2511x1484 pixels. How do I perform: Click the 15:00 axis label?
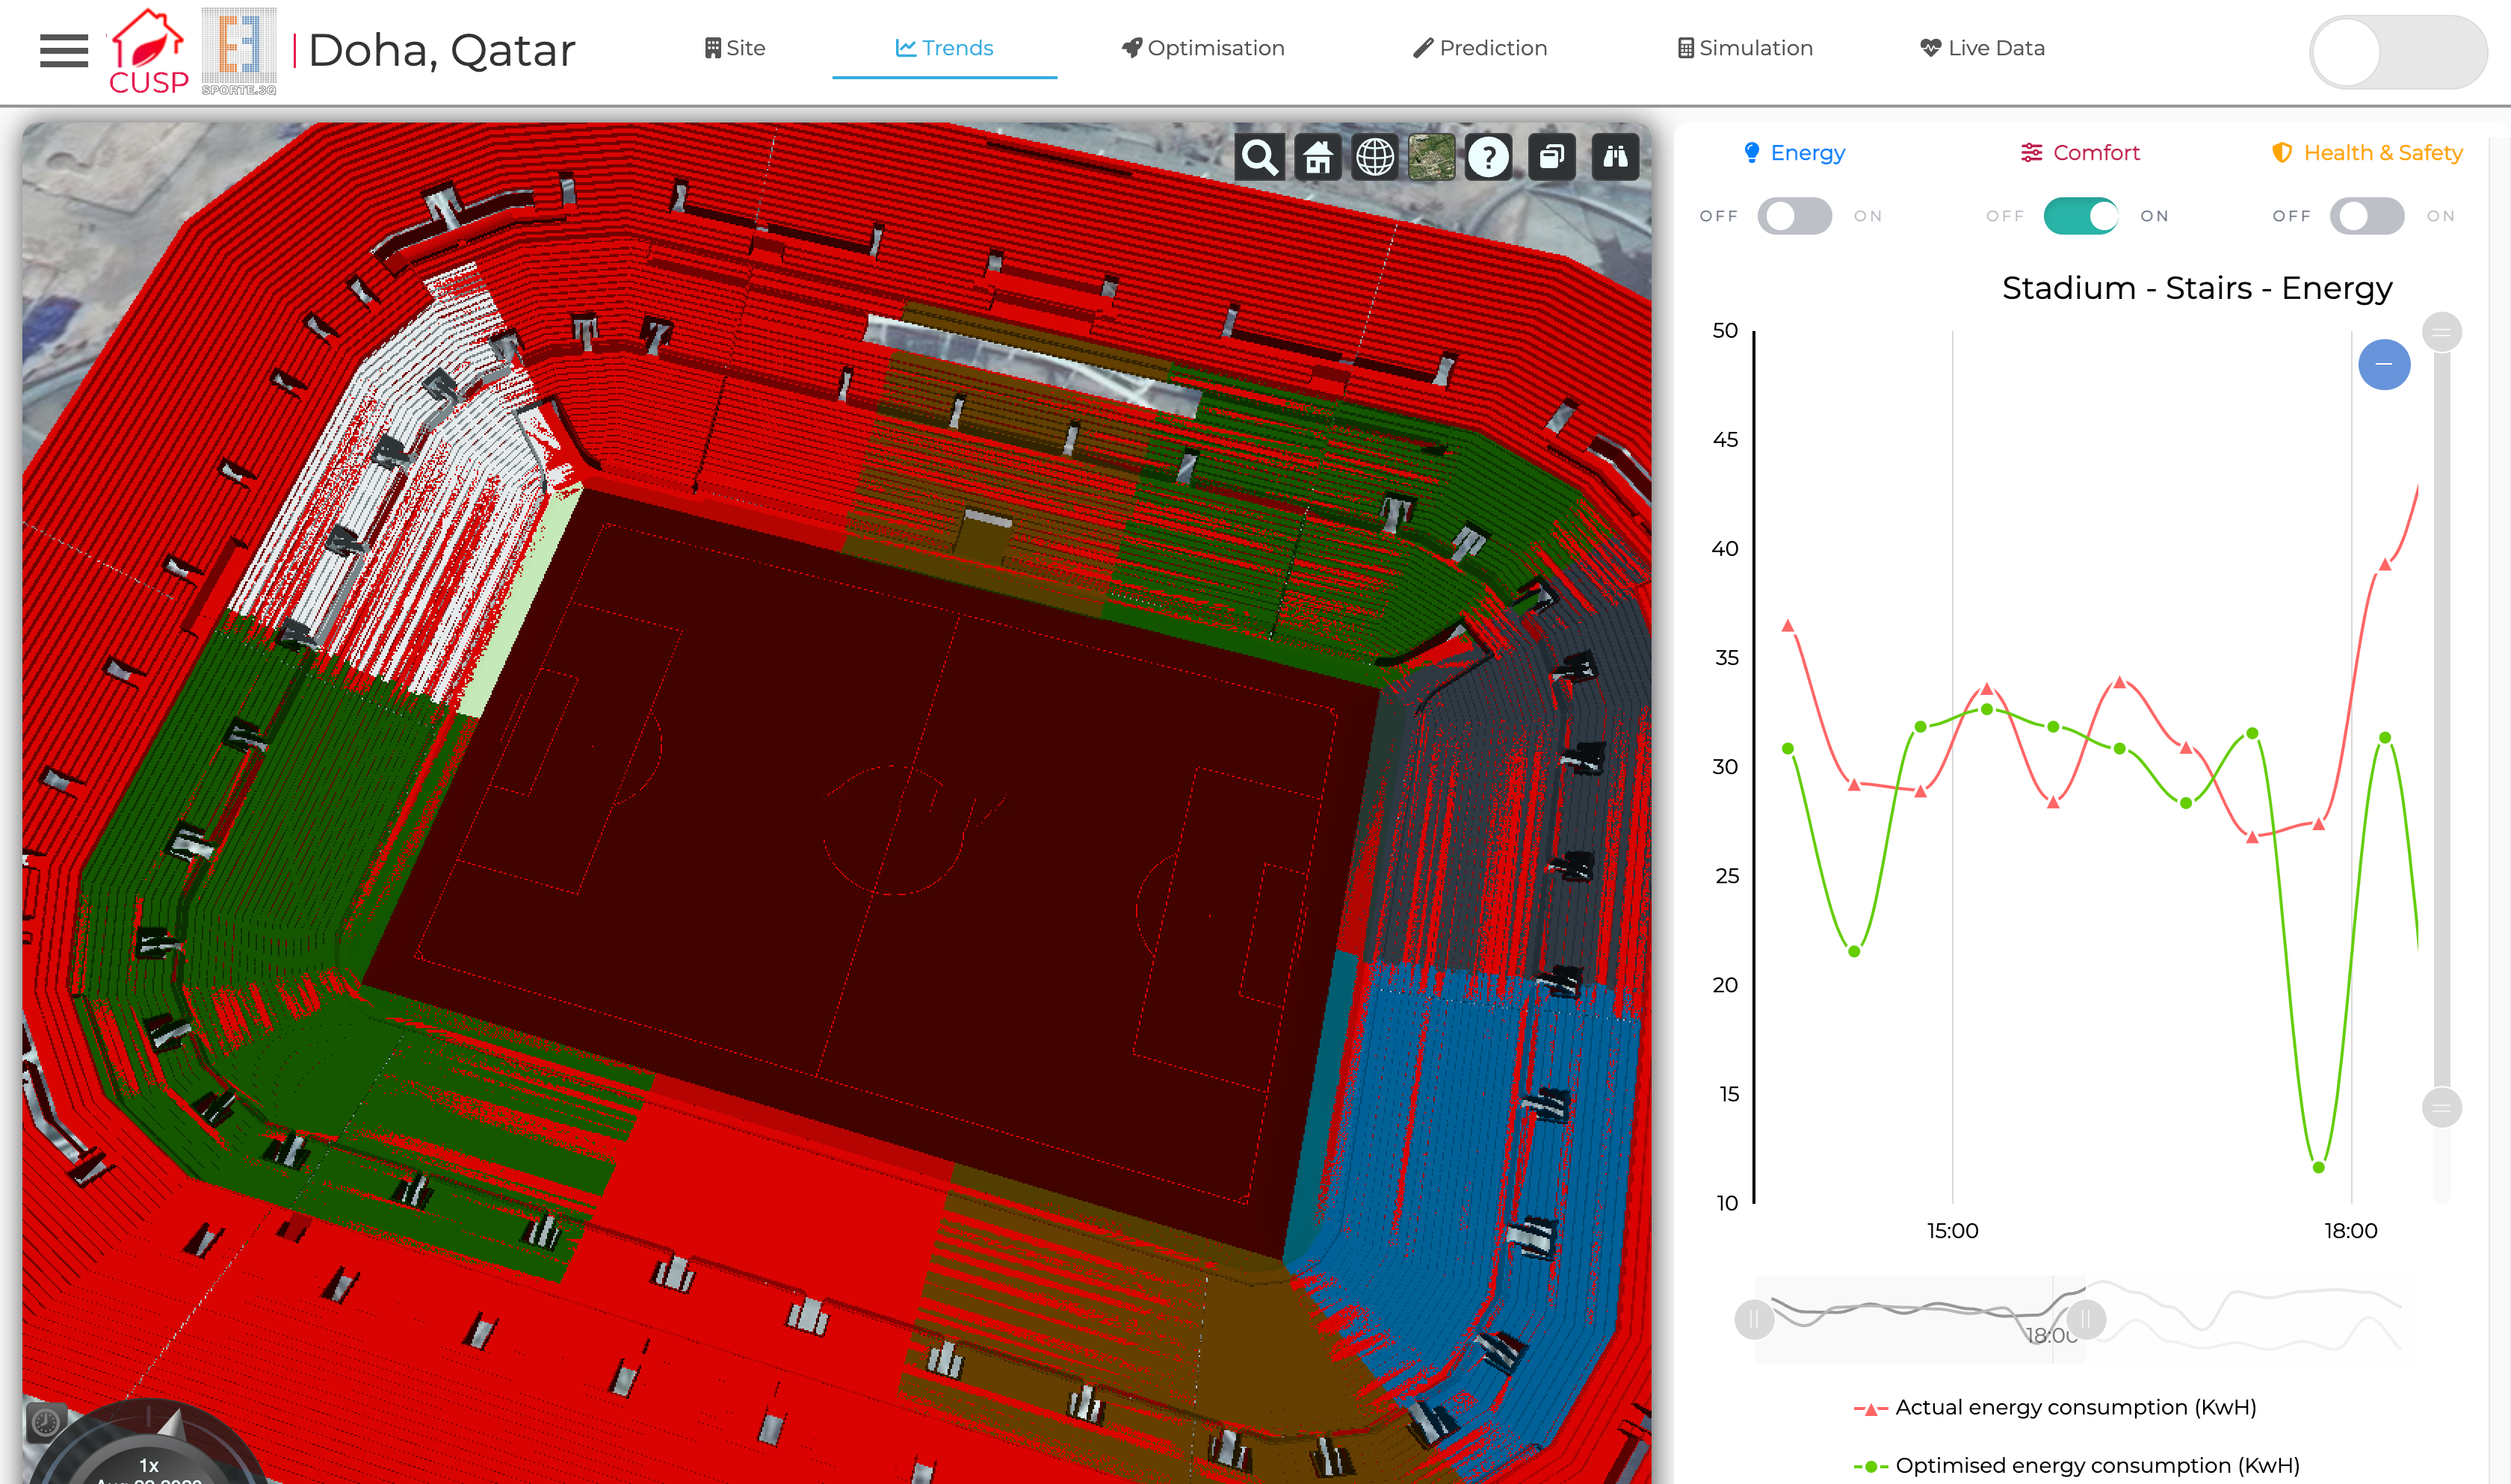(1952, 1231)
